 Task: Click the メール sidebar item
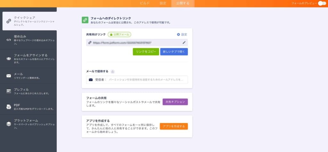28,76
